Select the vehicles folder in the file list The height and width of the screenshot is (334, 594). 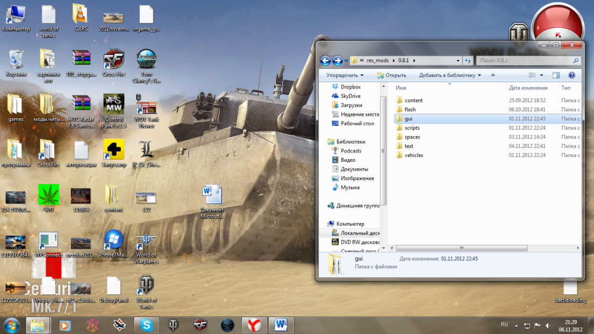pos(414,155)
